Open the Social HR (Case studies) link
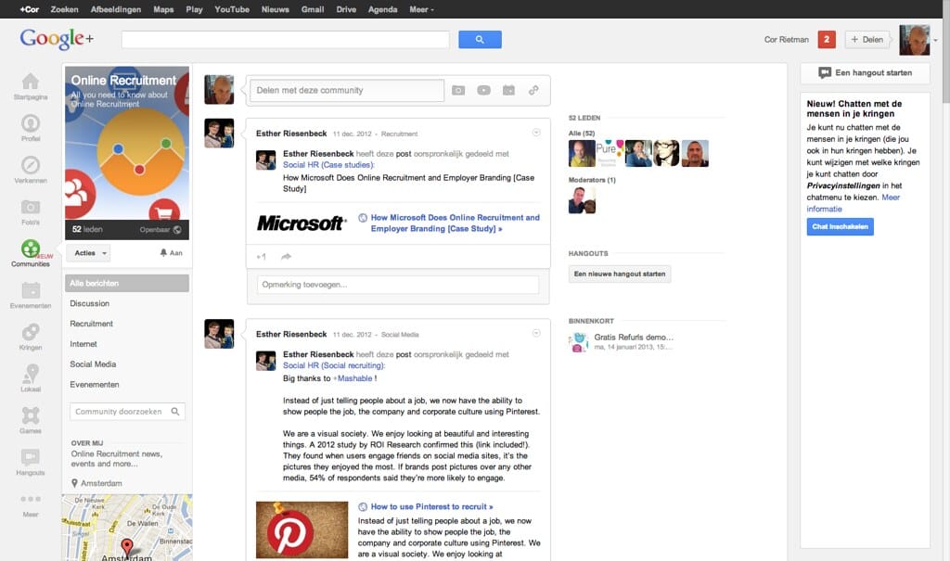The width and height of the screenshot is (950, 561). (x=328, y=165)
